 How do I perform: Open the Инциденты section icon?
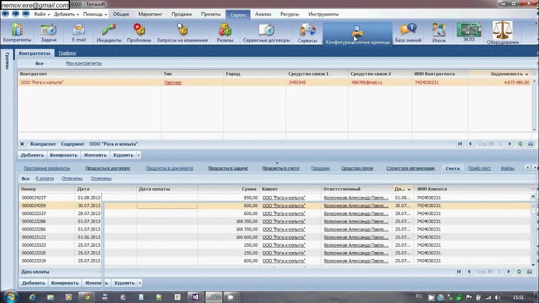pyautogui.click(x=109, y=33)
